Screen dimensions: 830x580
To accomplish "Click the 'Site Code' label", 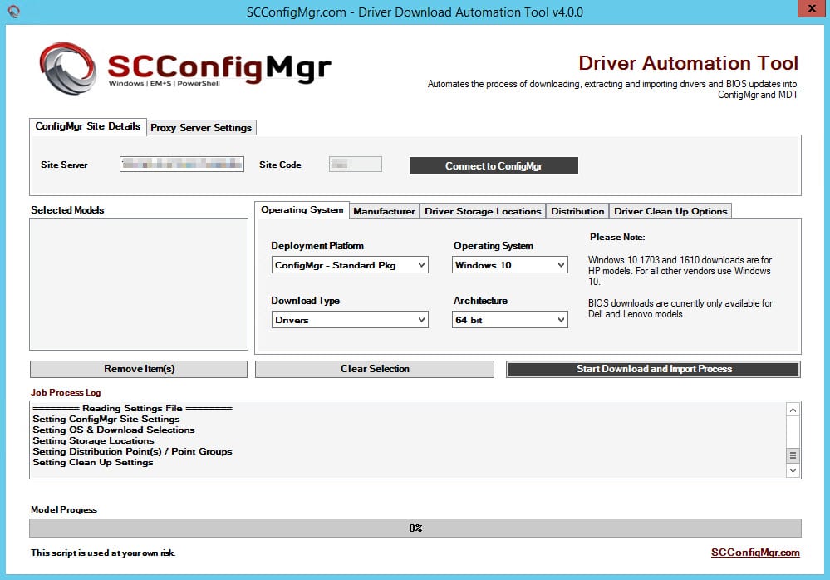I will click(x=280, y=165).
